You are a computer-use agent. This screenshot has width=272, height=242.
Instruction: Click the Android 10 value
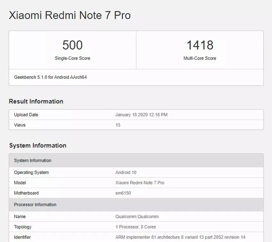coord(126,173)
